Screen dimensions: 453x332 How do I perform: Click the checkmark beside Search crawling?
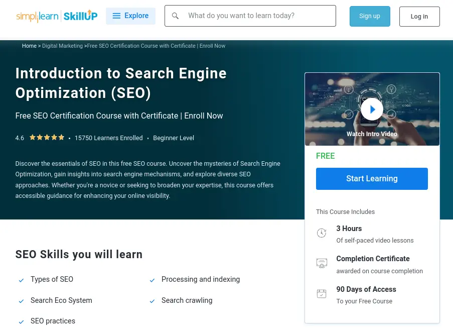(152, 301)
